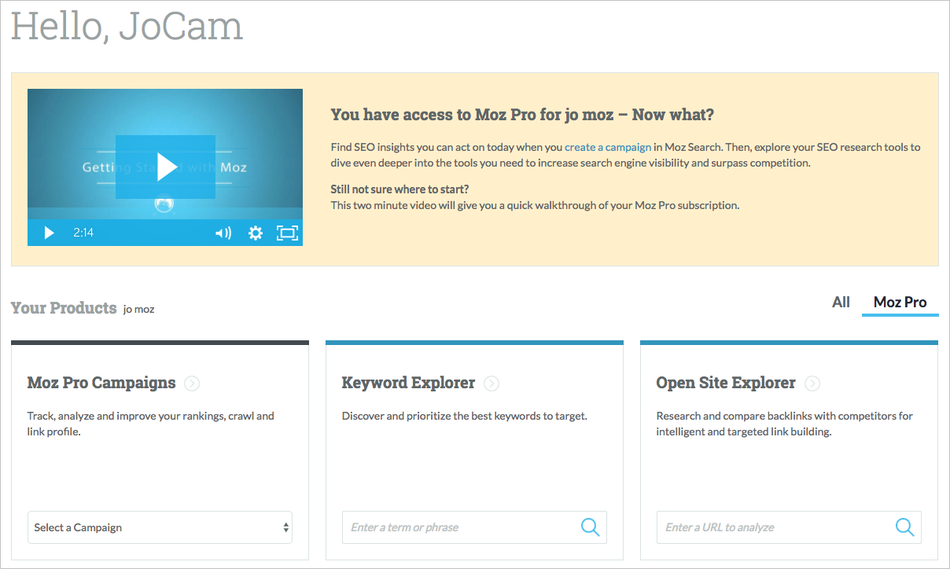This screenshot has height=569, width=950.
Task: Open the Moz Pro Campaigns heading link
Action: click(x=101, y=383)
